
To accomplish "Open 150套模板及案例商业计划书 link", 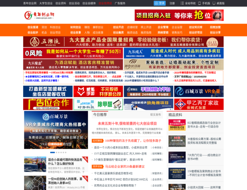I will point(204,173).
